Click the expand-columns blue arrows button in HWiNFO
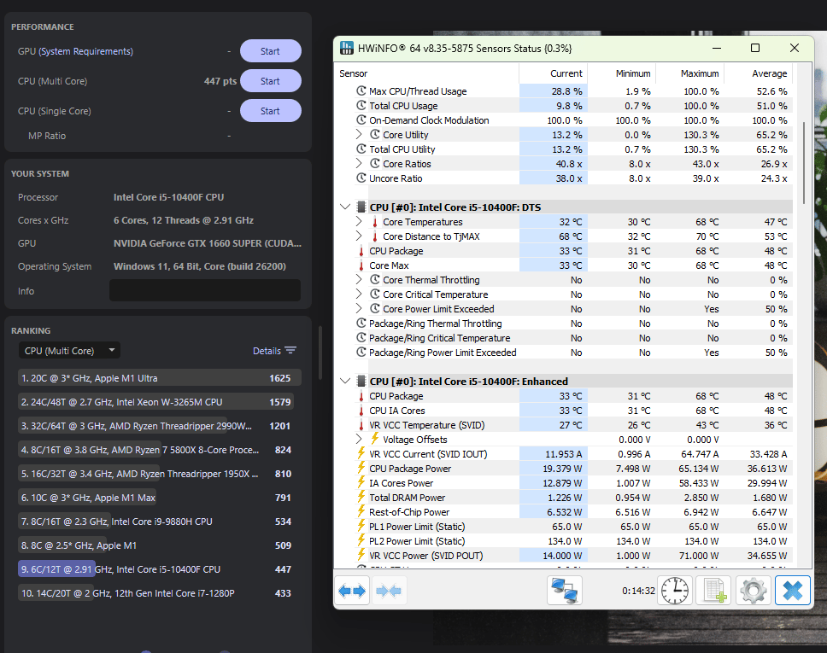Viewport: 827px width, 653px height. [x=352, y=591]
